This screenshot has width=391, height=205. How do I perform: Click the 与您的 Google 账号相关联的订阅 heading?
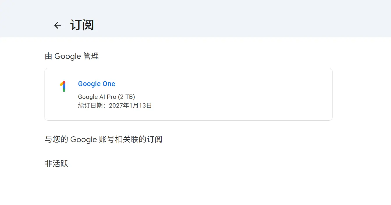coord(103,139)
